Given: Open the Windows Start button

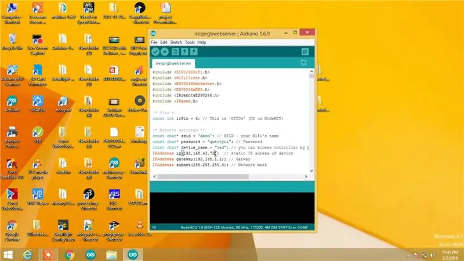Looking at the screenshot, I should [8, 255].
